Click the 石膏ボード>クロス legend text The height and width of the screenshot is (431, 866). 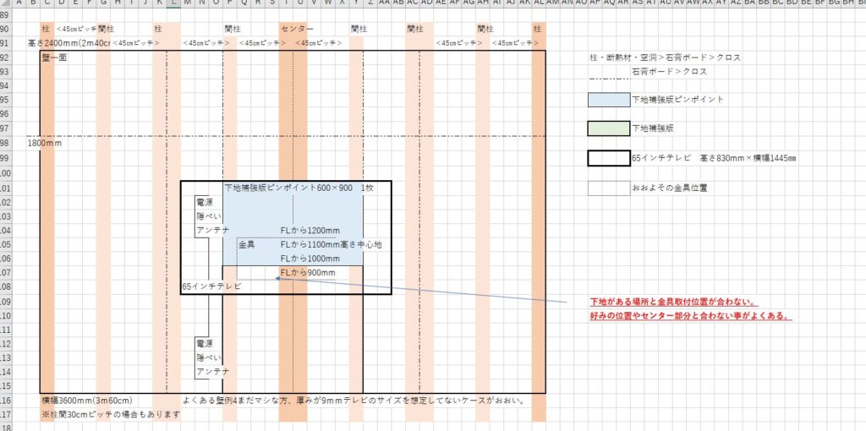pos(670,72)
